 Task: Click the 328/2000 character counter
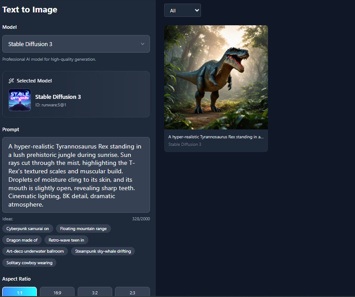[x=141, y=219]
